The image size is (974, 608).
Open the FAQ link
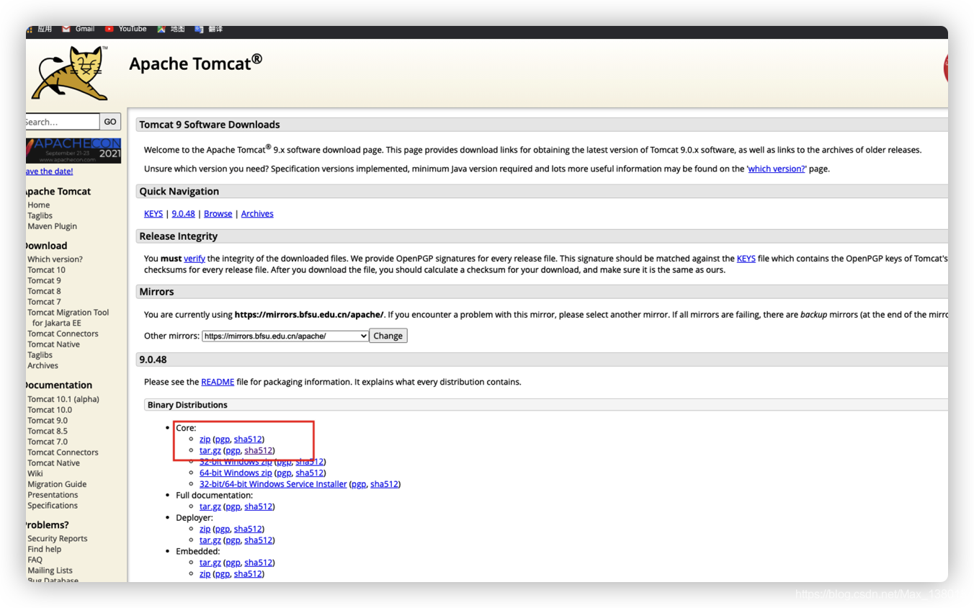click(x=35, y=560)
